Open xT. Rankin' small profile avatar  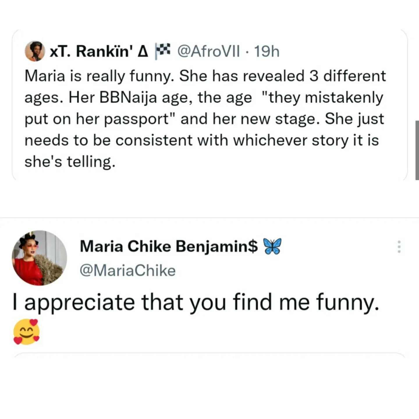(x=35, y=51)
